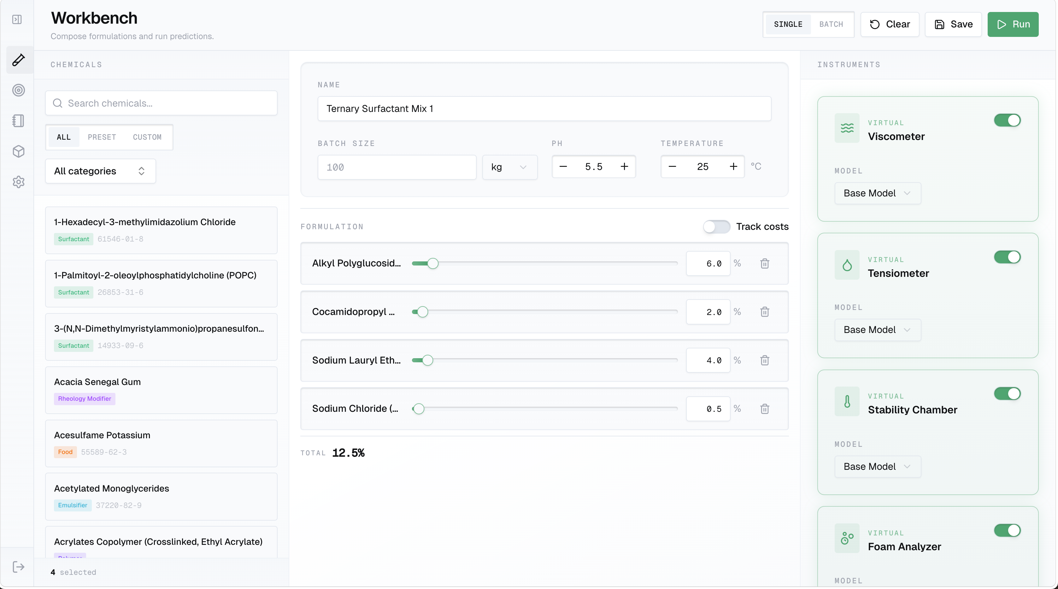Edit Sodium Chloride 0.5 percent field
The image size is (1058, 589).
click(708, 409)
